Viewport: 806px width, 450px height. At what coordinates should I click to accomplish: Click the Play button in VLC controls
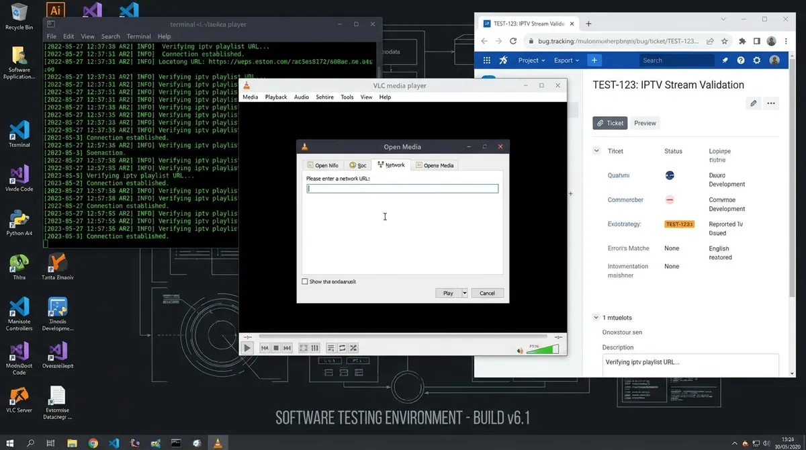pyautogui.click(x=247, y=348)
